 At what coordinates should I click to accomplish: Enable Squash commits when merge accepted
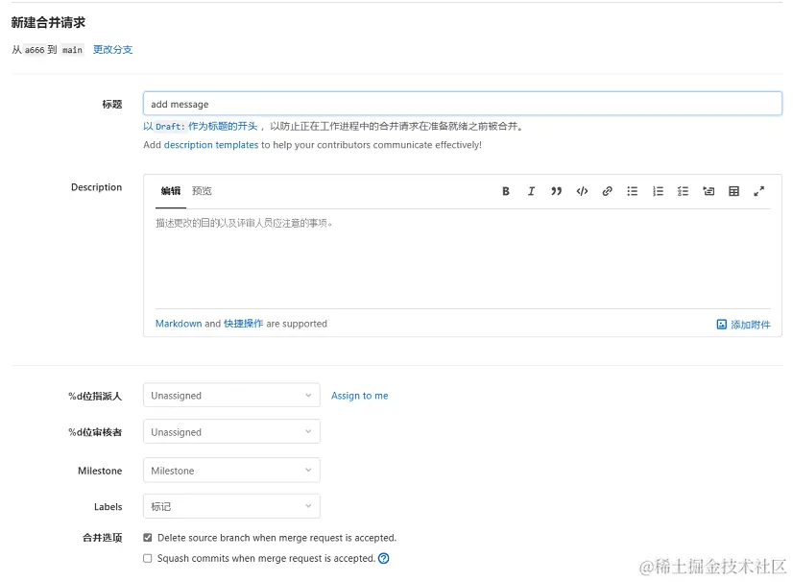tap(148, 558)
